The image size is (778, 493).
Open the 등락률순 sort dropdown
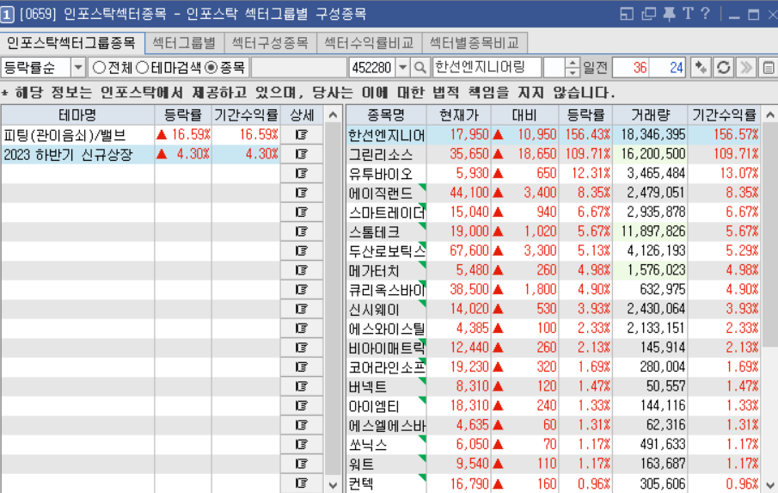coord(78,67)
